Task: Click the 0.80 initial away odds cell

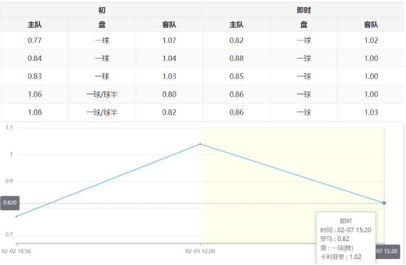Action: coord(169,94)
